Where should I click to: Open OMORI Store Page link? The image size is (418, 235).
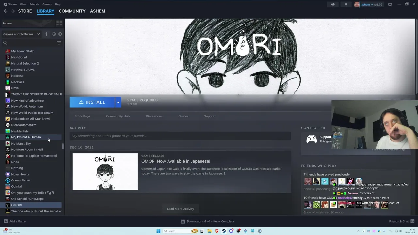tap(82, 116)
